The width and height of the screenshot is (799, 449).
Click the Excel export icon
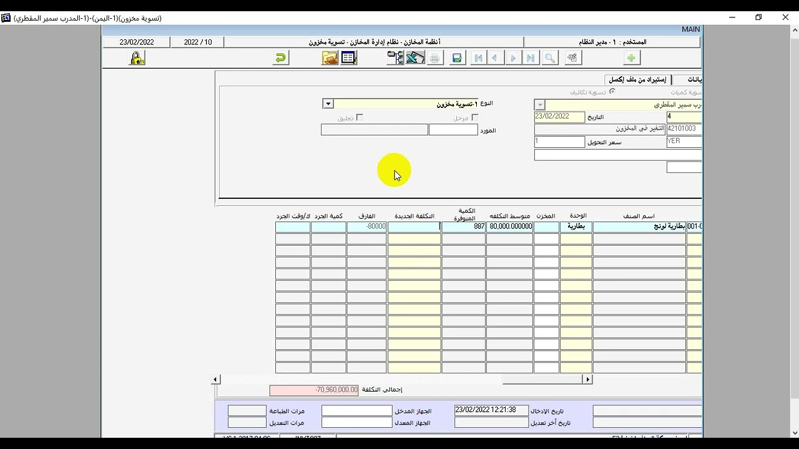(415, 58)
